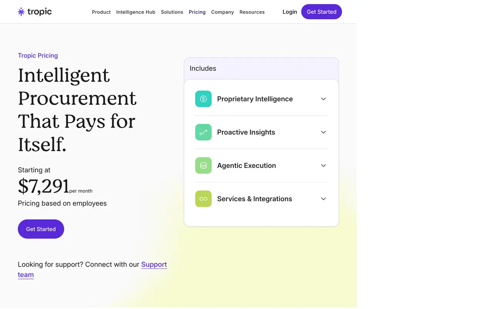Click the Proprietary Intelligence title text
Viewport: 494px width, 309px height.
point(255,99)
